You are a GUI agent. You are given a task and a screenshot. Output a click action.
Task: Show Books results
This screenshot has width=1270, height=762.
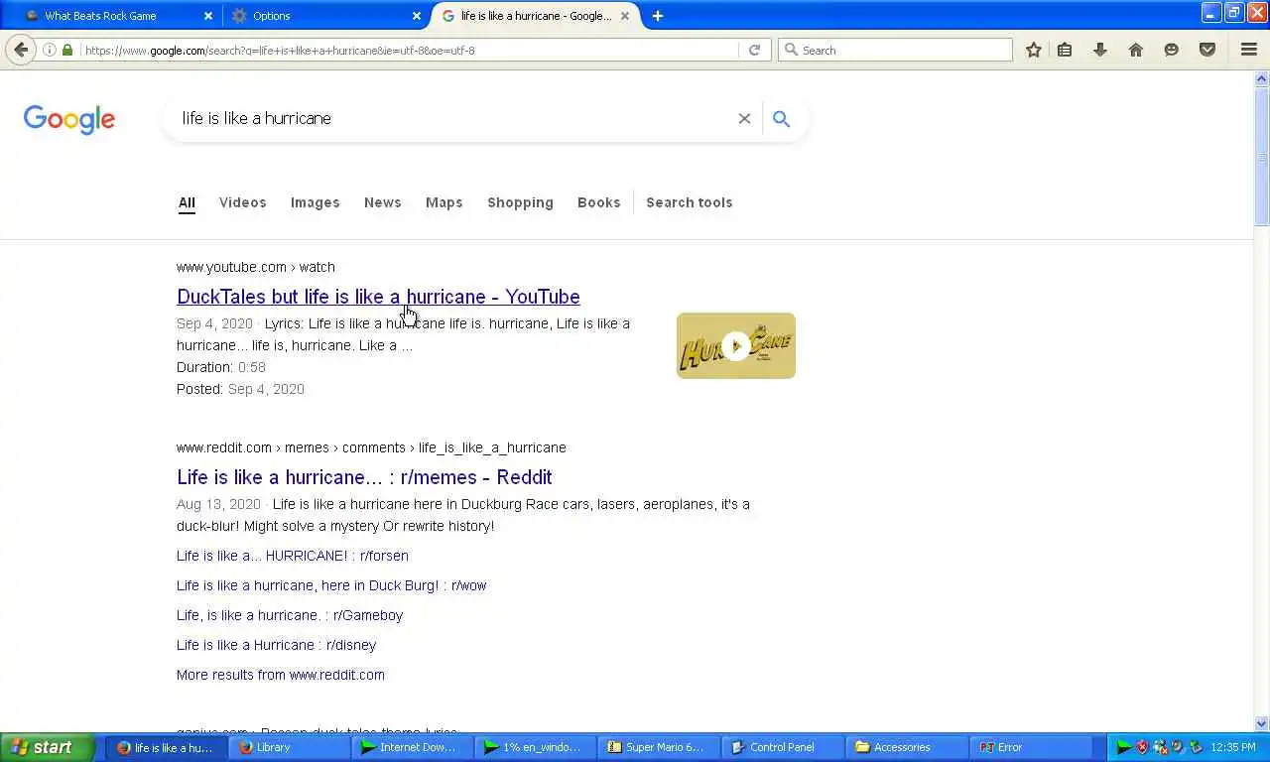pos(599,202)
